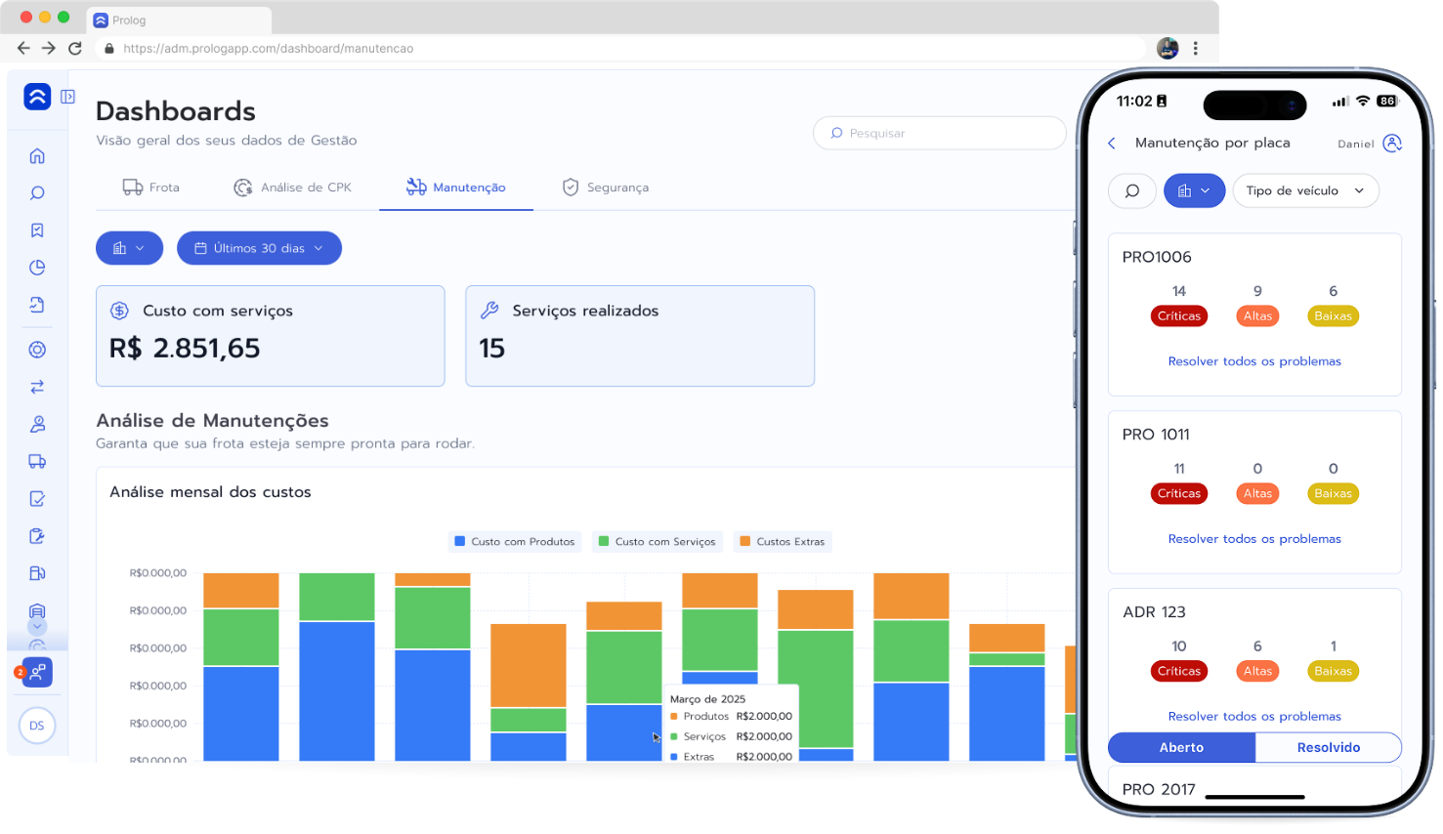Image resolution: width=1443 pixels, height=834 pixels.
Task: Select the Altas badge of ADR 123
Action: pos(1258,672)
